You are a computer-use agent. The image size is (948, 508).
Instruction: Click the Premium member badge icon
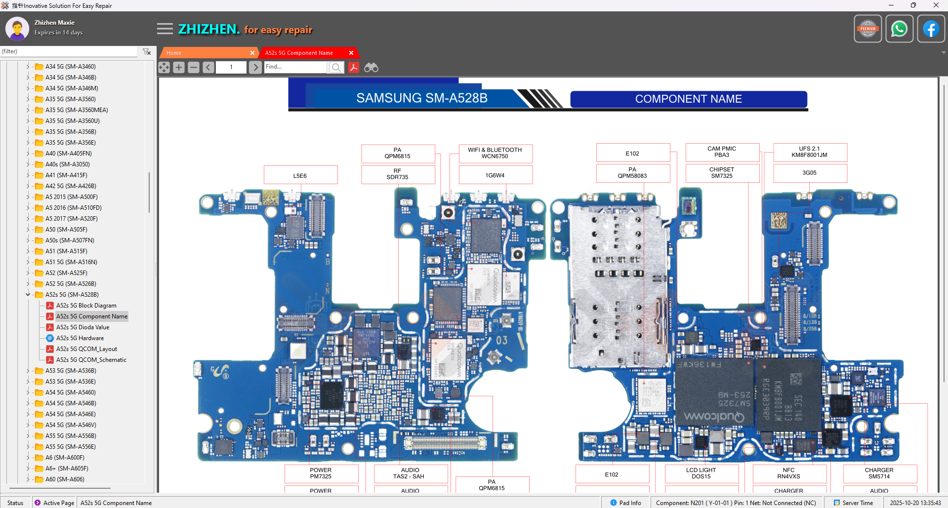click(x=867, y=29)
